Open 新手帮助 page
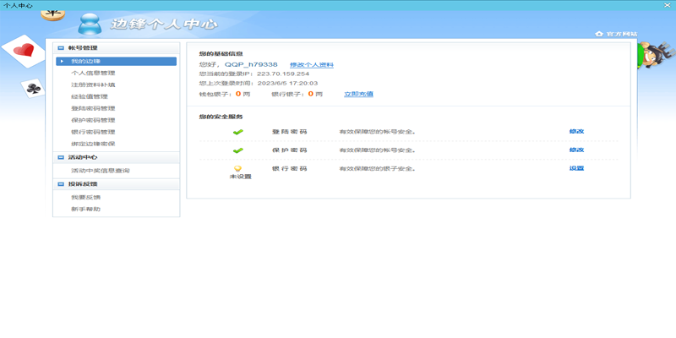The height and width of the screenshot is (338, 676). pos(86,210)
